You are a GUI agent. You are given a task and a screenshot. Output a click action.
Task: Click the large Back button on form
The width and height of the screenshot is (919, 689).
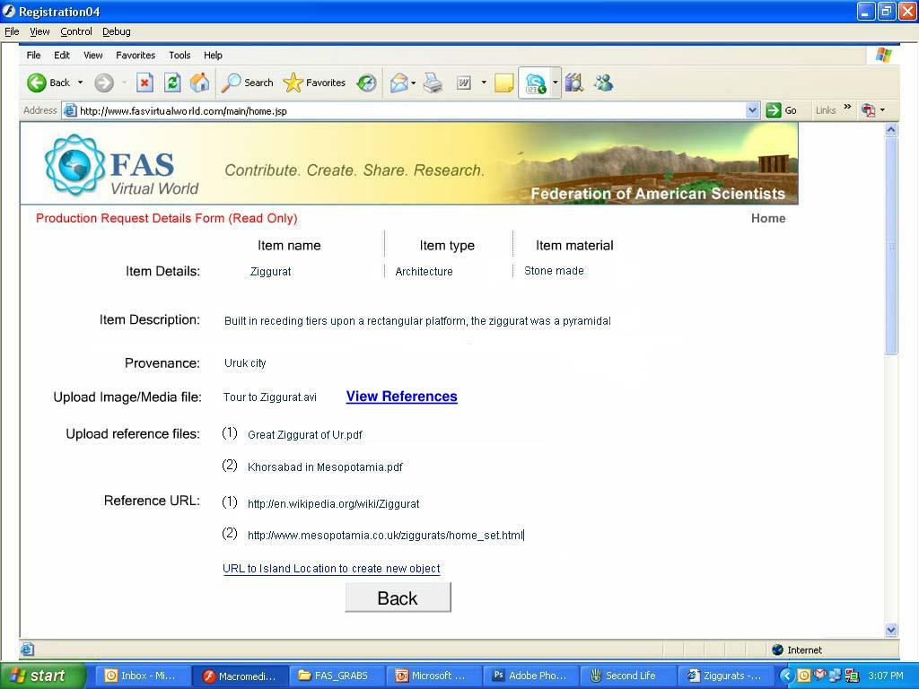click(x=398, y=597)
